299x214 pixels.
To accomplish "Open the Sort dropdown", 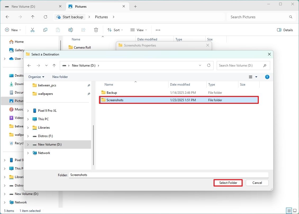I will 115,30.
